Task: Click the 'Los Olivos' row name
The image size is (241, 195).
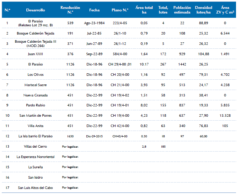Action: click(x=36, y=74)
